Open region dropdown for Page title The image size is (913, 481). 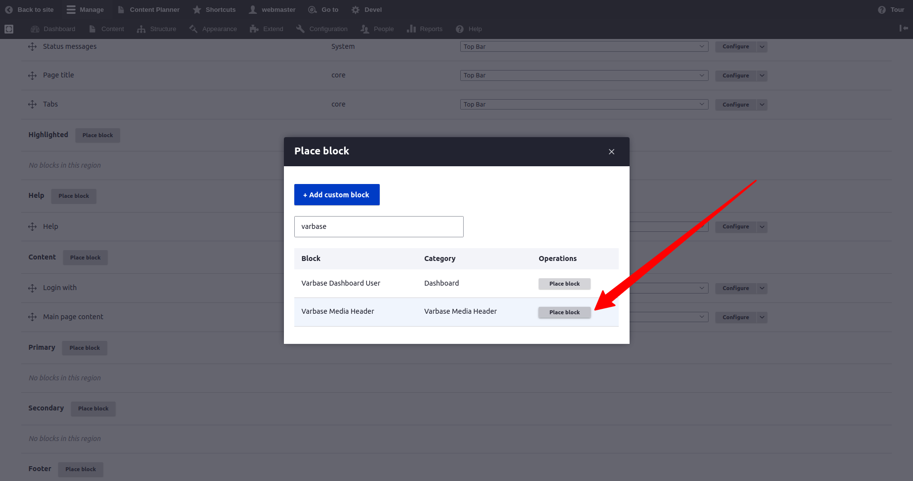[584, 75]
